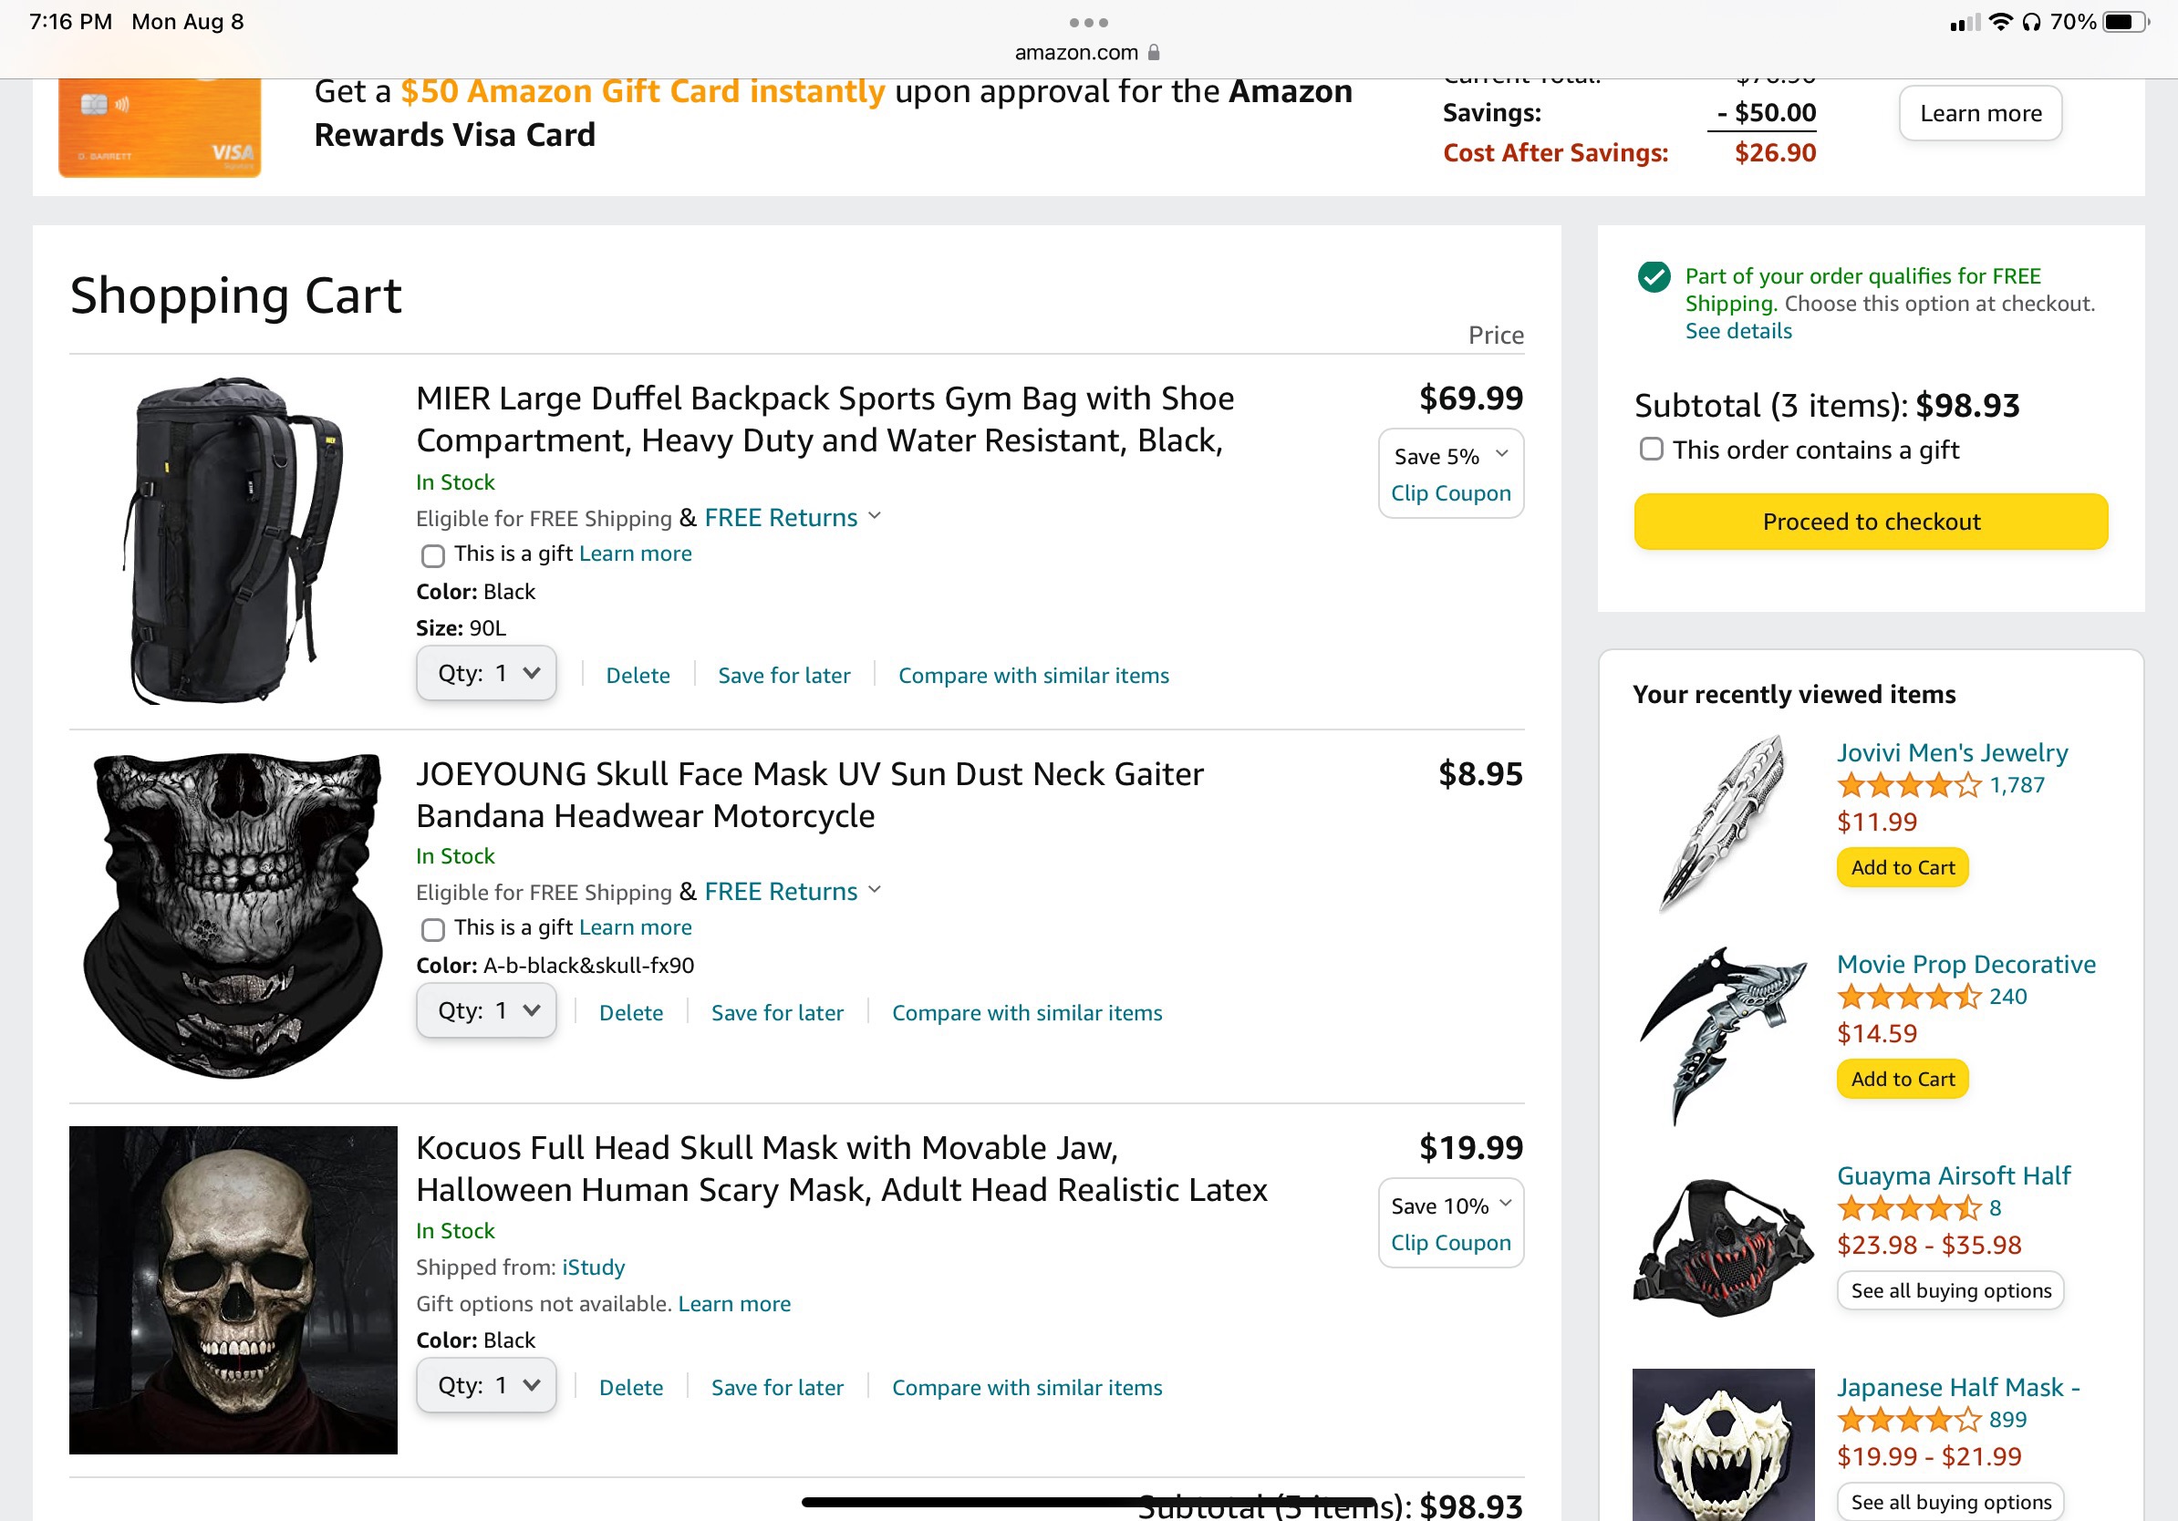Viewport: 2178px width, 1521px height.
Task: Click the Japanese Half Mask star rating
Action: (x=1909, y=1420)
